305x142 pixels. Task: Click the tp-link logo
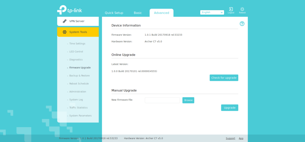click(x=69, y=10)
